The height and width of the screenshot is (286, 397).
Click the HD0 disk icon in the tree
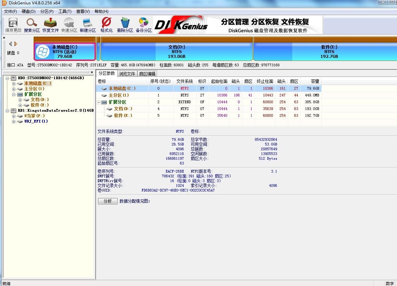(x=14, y=78)
